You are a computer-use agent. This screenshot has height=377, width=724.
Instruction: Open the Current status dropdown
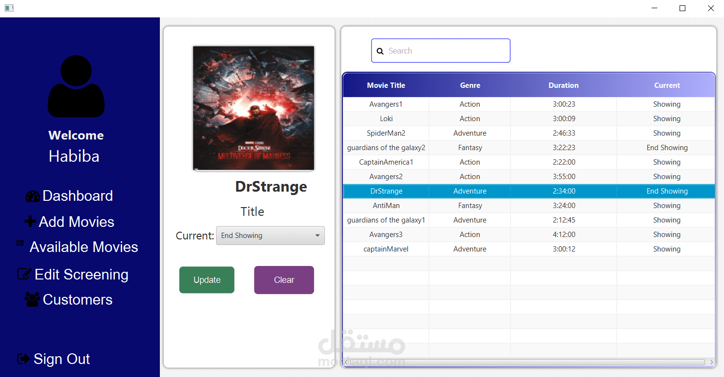coord(270,236)
